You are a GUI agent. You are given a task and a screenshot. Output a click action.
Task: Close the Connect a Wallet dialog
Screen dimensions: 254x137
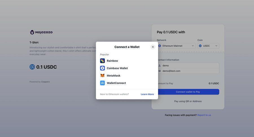(153, 47)
